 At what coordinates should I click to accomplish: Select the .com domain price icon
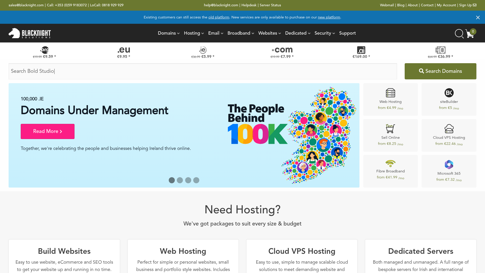[282, 50]
